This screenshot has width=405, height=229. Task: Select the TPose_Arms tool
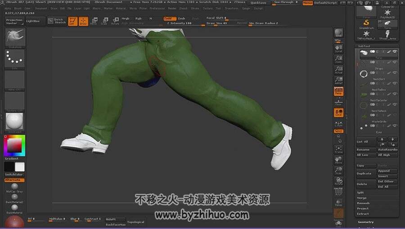point(387,35)
